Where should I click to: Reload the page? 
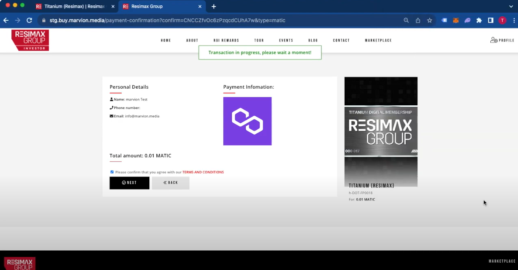click(29, 20)
